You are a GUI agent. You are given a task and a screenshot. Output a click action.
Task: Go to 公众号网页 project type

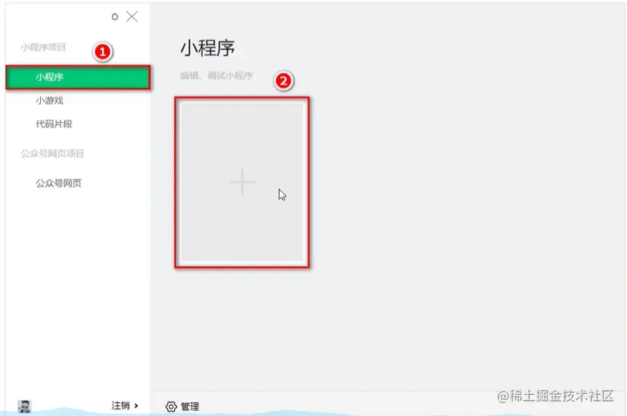coord(59,184)
